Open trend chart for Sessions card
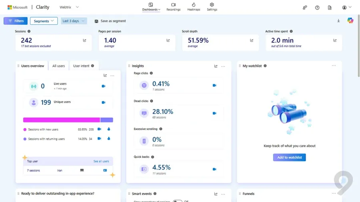The width and height of the screenshot is (360, 202). (84, 40)
